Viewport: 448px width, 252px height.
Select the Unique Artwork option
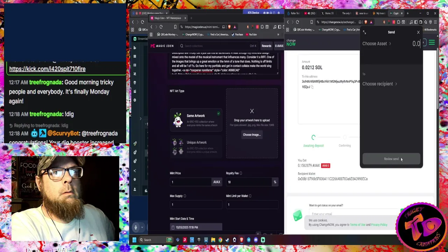[x=196, y=147]
